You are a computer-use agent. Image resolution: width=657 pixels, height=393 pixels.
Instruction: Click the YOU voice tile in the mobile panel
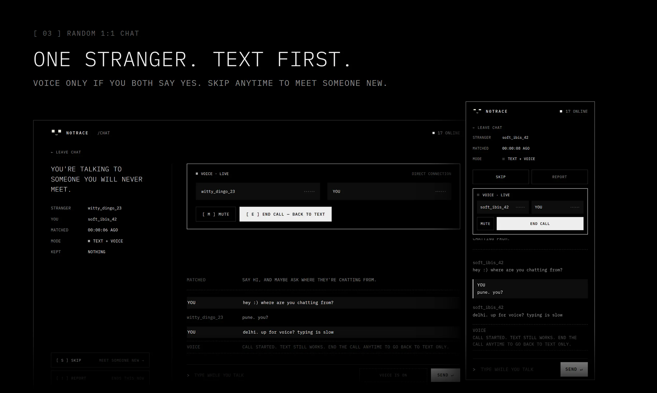click(557, 207)
